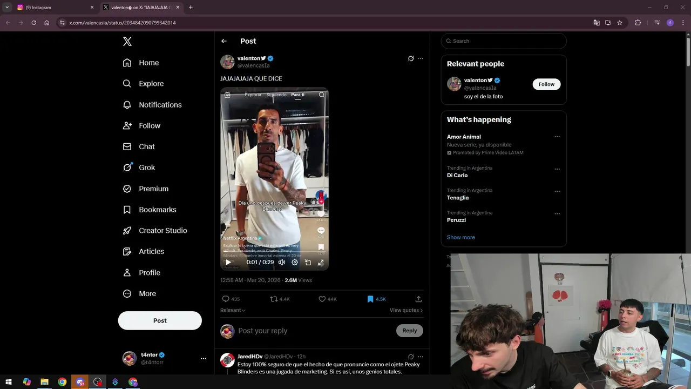Toggle picture-in-picture on the video
691x389 pixels.
click(x=308, y=262)
